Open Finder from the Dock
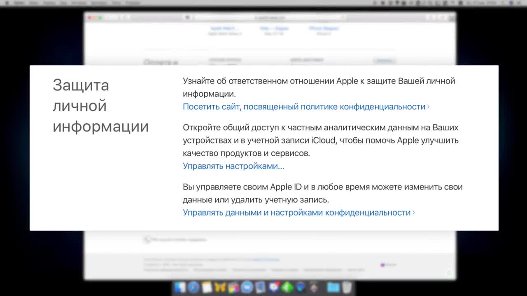The width and height of the screenshot is (527, 296). [180, 287]
